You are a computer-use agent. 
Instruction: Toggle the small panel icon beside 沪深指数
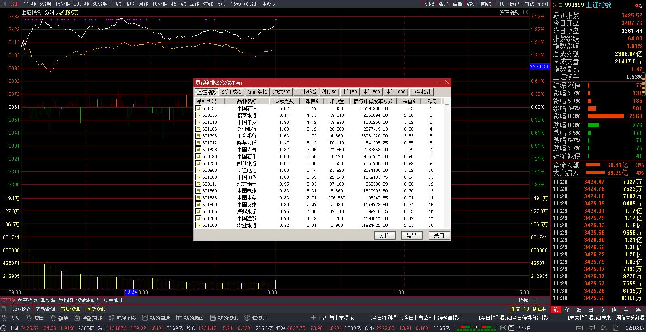(x=526, y=12)
